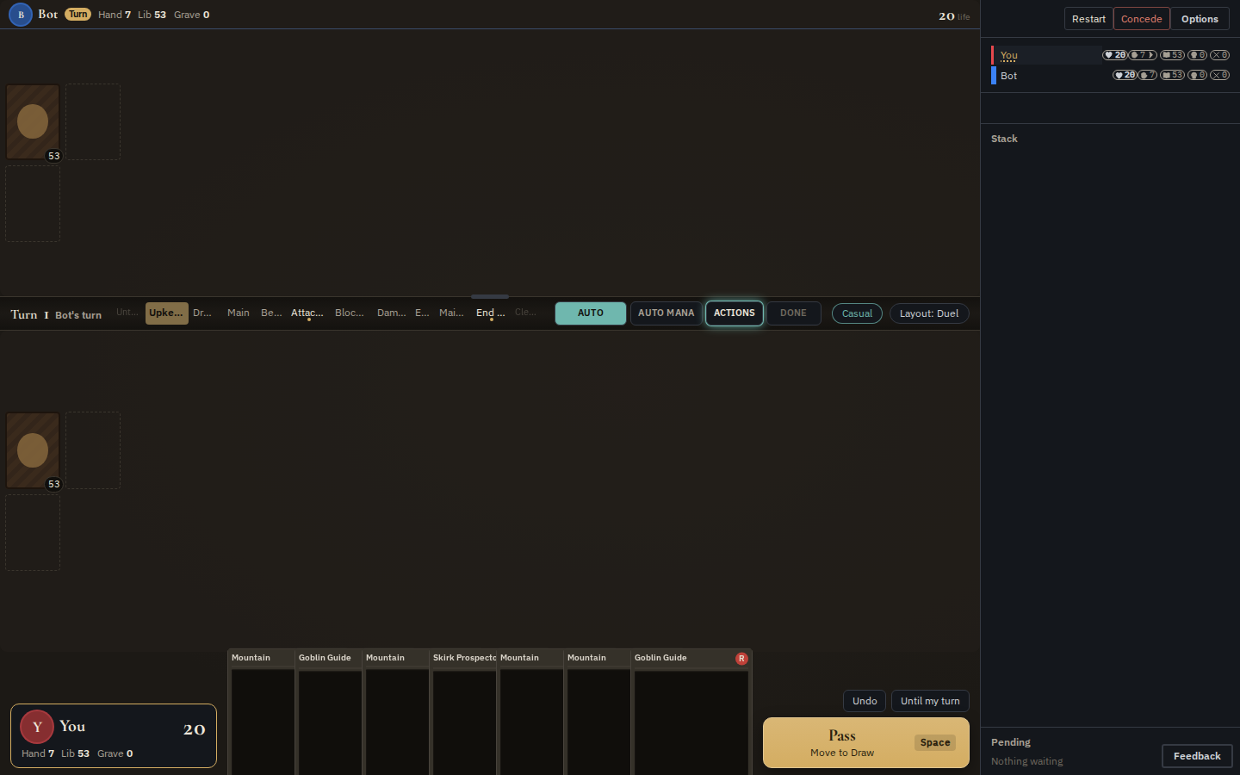Select the Draw phase step
Screen dimensions: 1240x775
tap(202, 313)
